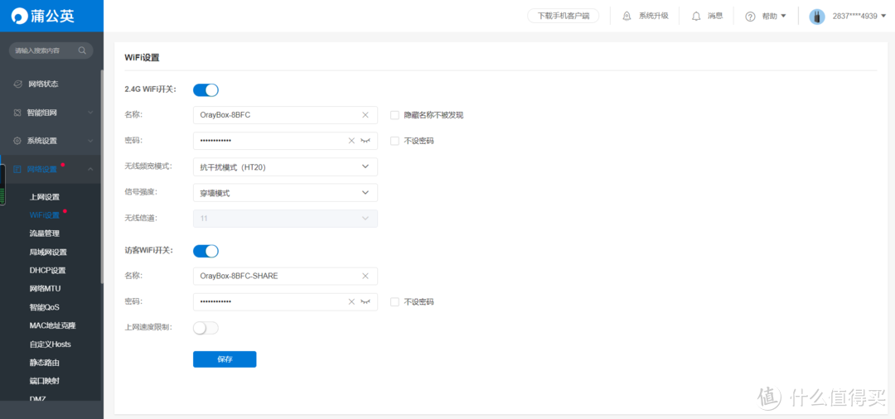Viewport: 895px width, 419px height.
Task: Open 上网设置 in the sidebar
Action: point(45,197)
